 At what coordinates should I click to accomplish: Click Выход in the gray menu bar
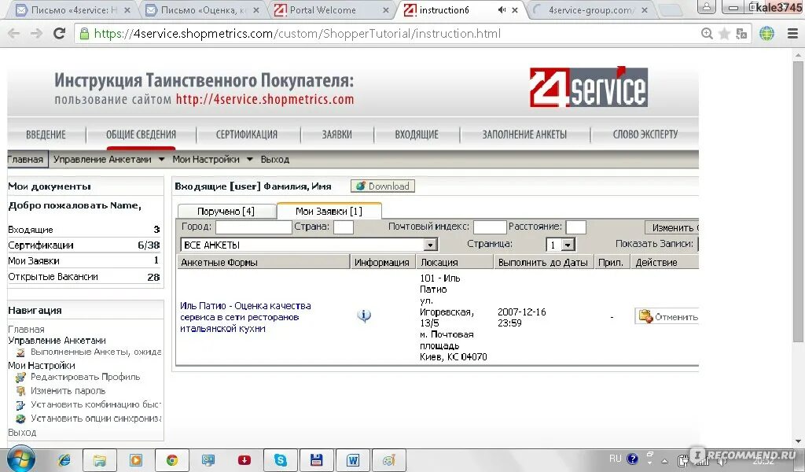point(274,159)
